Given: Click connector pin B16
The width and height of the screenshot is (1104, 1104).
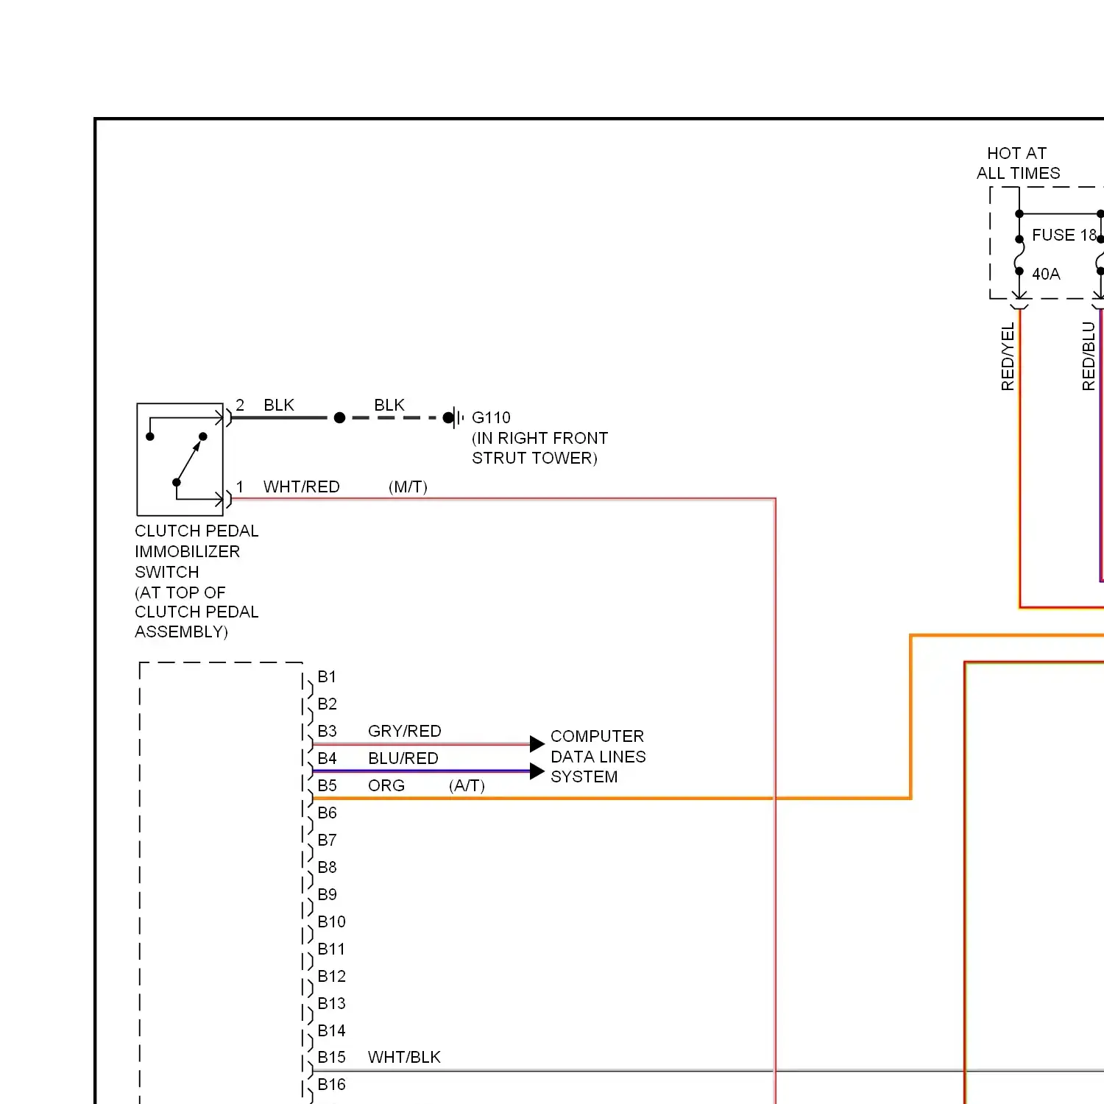Looking at the screenshot, I should 331,1084.
